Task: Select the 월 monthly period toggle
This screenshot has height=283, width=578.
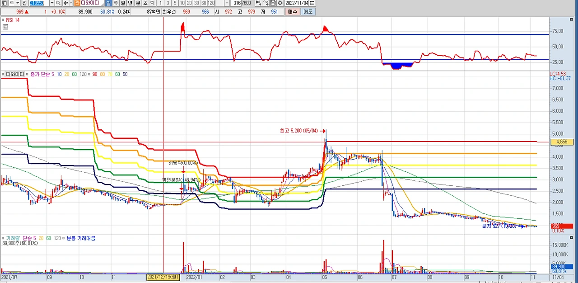Action: pyautogui.click(x=123, y=3)
